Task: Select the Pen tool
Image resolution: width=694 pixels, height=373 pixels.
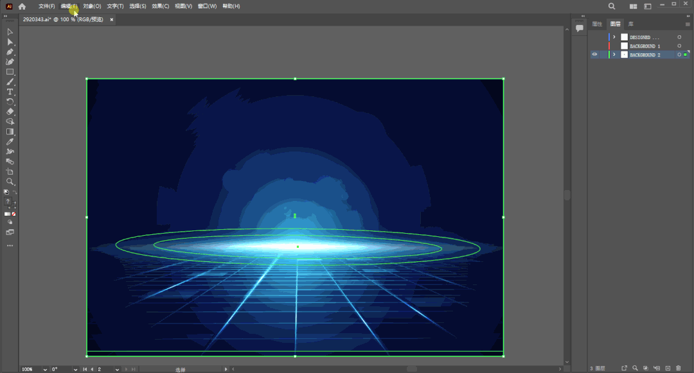Action: click(x=10, y=52)
